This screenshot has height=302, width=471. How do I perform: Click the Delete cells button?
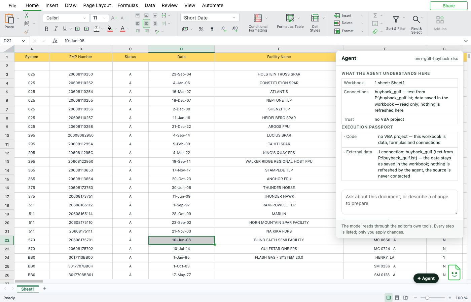click(343, 23)
